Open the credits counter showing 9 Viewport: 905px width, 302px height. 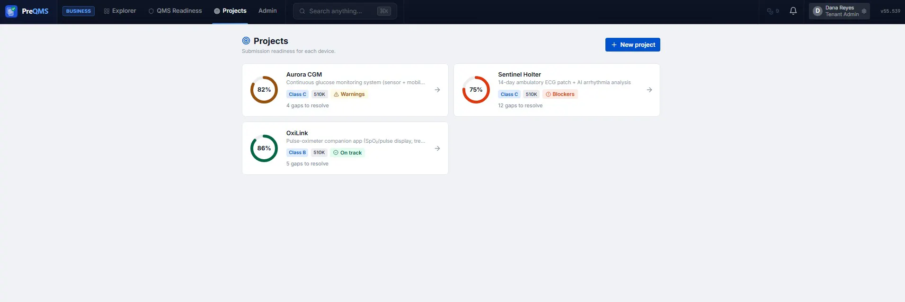(x=773, y=11)
